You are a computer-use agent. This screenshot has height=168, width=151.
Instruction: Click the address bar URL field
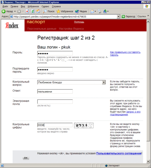(65, 17)
